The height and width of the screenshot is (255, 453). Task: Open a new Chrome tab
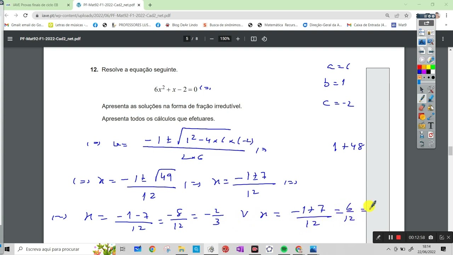150,5
